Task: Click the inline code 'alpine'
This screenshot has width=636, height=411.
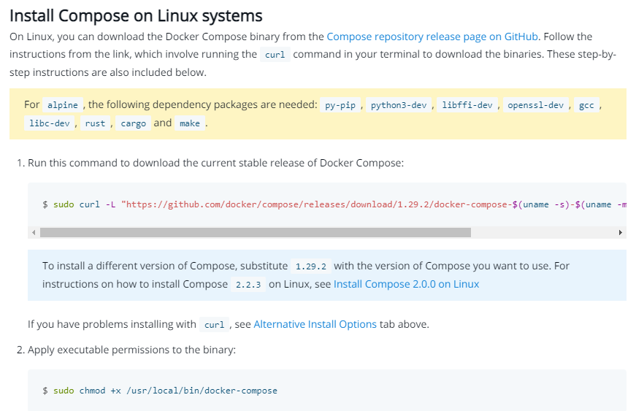Action: click(63, 105)
